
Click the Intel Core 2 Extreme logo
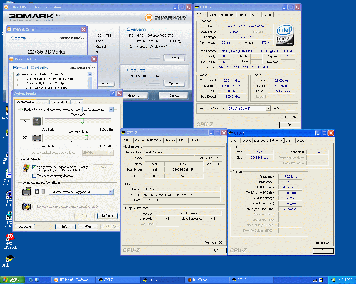[x=285, y=35]
